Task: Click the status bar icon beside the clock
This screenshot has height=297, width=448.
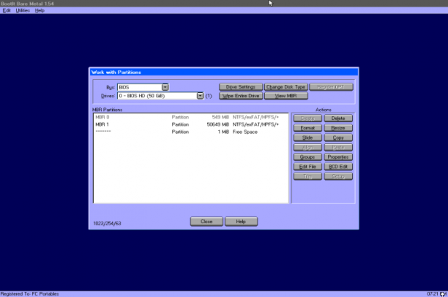Action: point(444,294)
